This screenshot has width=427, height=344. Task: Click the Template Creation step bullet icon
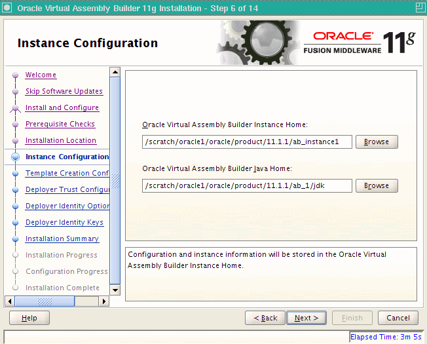coord(16,174)
